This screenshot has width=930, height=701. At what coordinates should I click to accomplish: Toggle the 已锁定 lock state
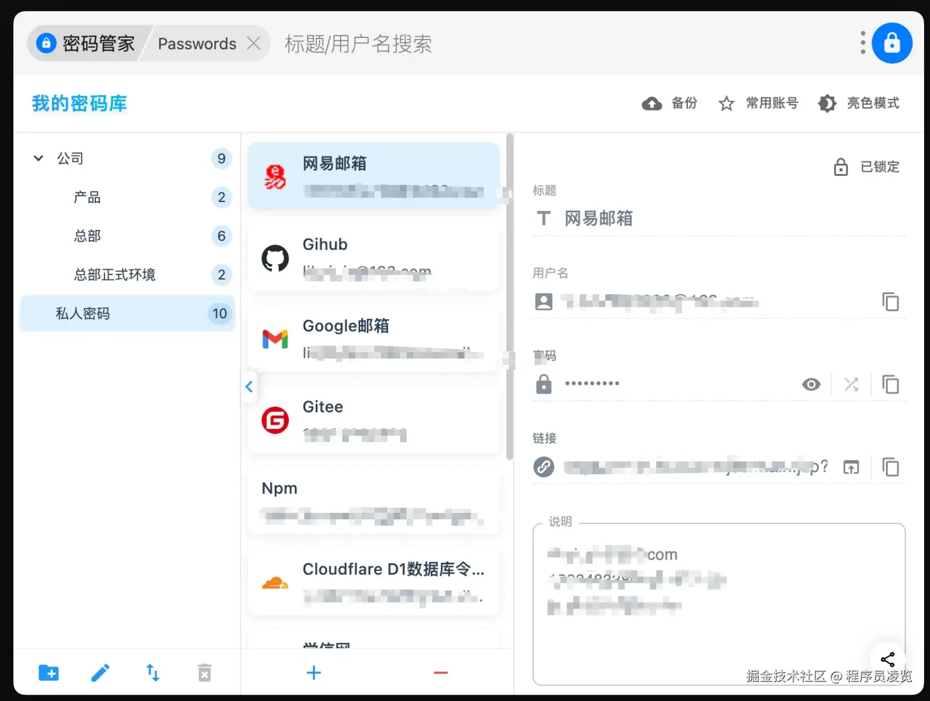click(866, 167)
